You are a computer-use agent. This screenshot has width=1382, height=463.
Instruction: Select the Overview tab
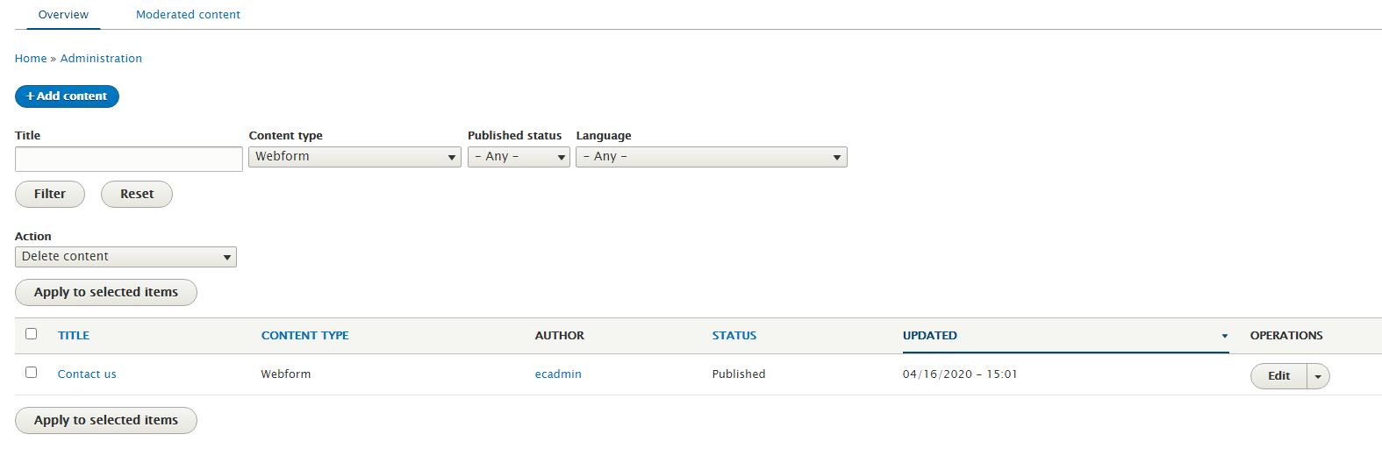coord(63,15)
